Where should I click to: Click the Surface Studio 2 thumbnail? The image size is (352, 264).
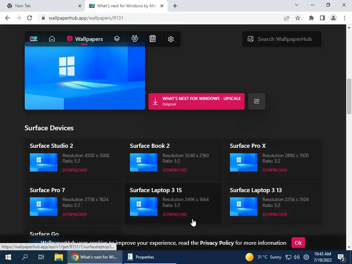pos(44,162)
